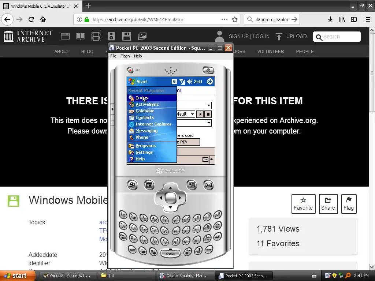Reload the archive.org page
Image resolution: width=375 pixels, height=281 pixels.
31,19
